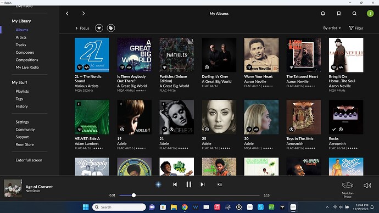The width and height of the screenshot is (379, 213).
Task: Click the Tidal badge on Particles cover
Action: click(165, 68)
